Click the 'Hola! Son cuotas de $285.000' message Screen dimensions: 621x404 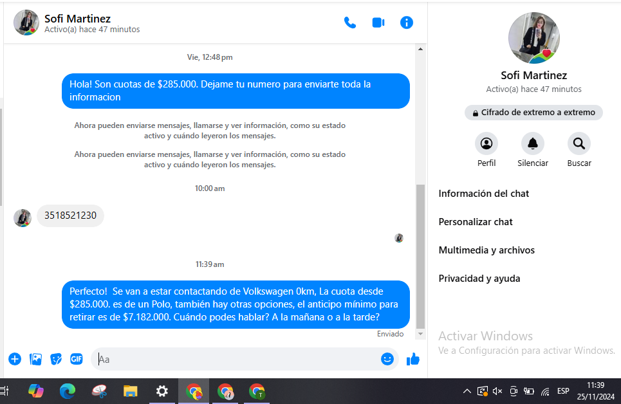pyautogui.click(x=236, y=91)
